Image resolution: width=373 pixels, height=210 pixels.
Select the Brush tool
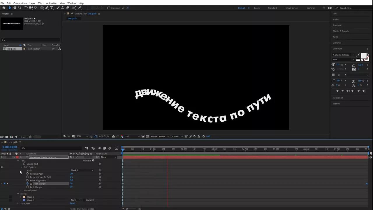point(58,8)
